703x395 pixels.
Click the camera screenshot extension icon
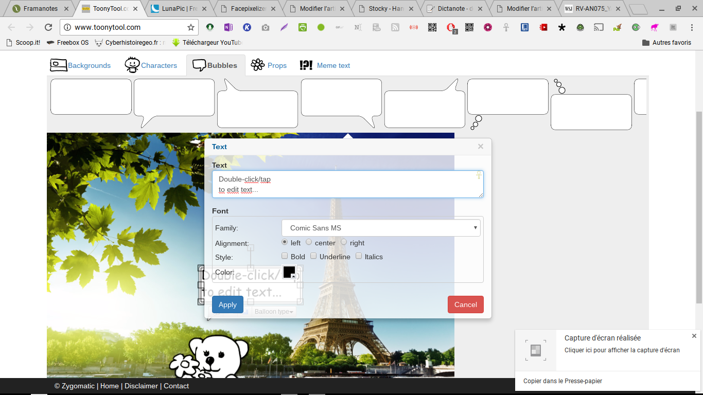point(266,27)
